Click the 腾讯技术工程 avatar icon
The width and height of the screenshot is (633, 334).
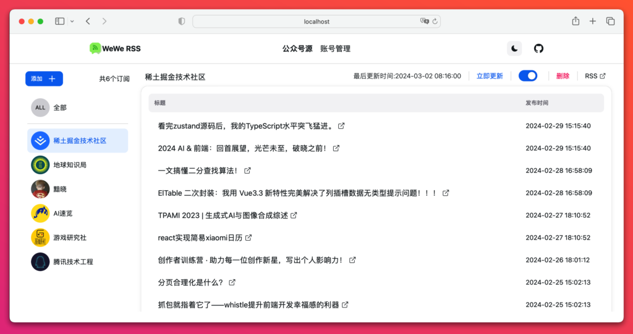[x=40, y=262]
